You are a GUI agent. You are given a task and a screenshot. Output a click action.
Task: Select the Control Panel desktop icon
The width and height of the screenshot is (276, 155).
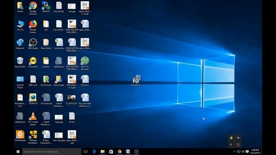point(20,82)
